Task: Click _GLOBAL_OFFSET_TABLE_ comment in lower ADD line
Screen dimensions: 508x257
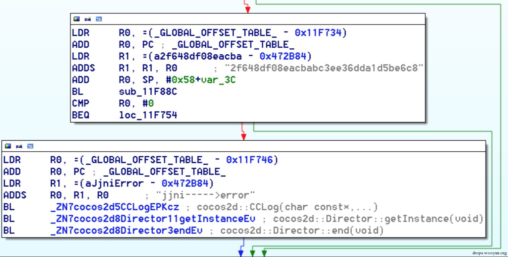Action: (x=165, y=171)
